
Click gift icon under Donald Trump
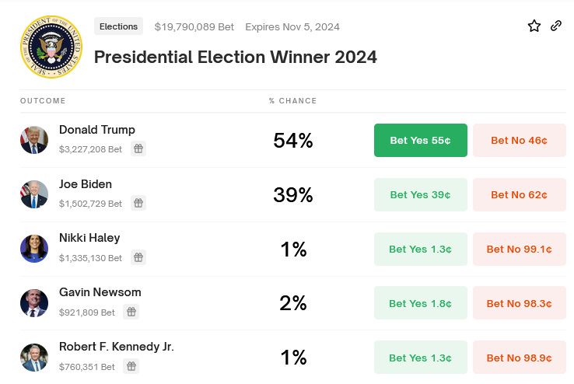pos(138,148)
